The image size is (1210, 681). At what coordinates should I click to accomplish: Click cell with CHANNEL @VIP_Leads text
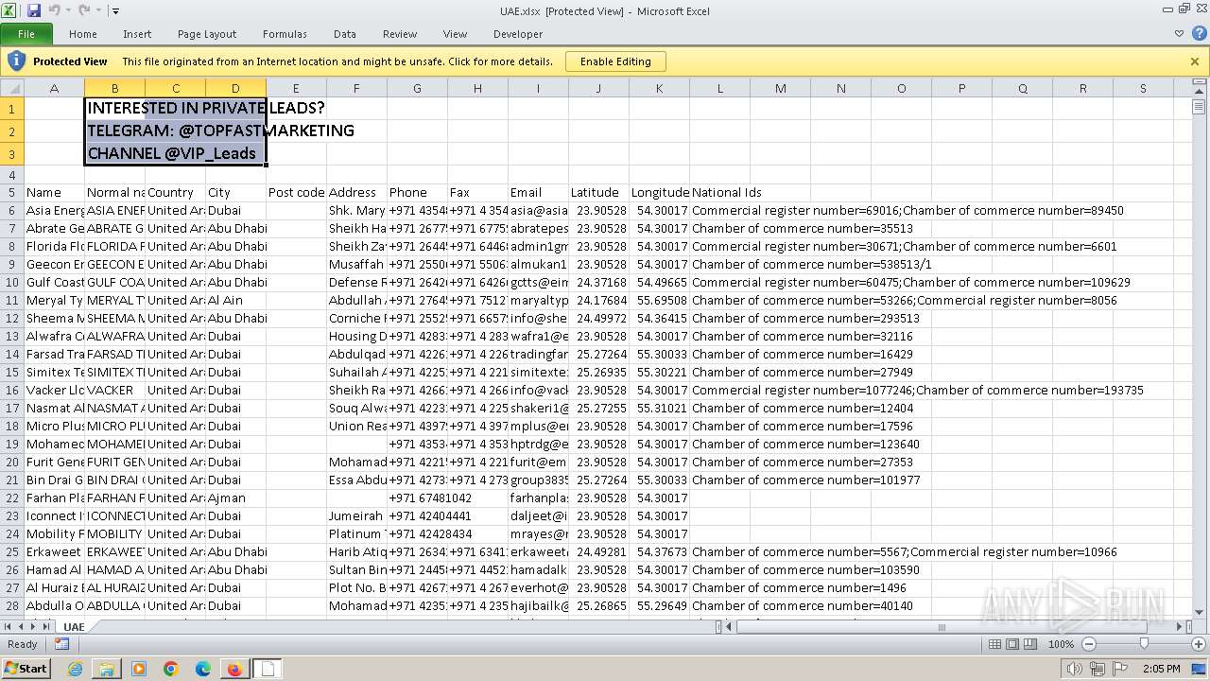point(175,153)
